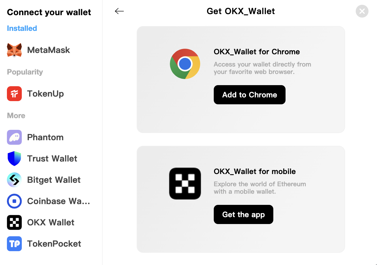Screen dimensions: 377x265
Task: Go back using the left arrow
Action: (x=119, y=11)
